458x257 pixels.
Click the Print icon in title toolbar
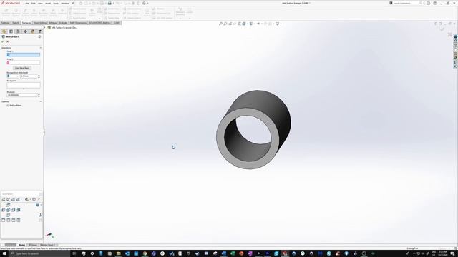[109, 3]
